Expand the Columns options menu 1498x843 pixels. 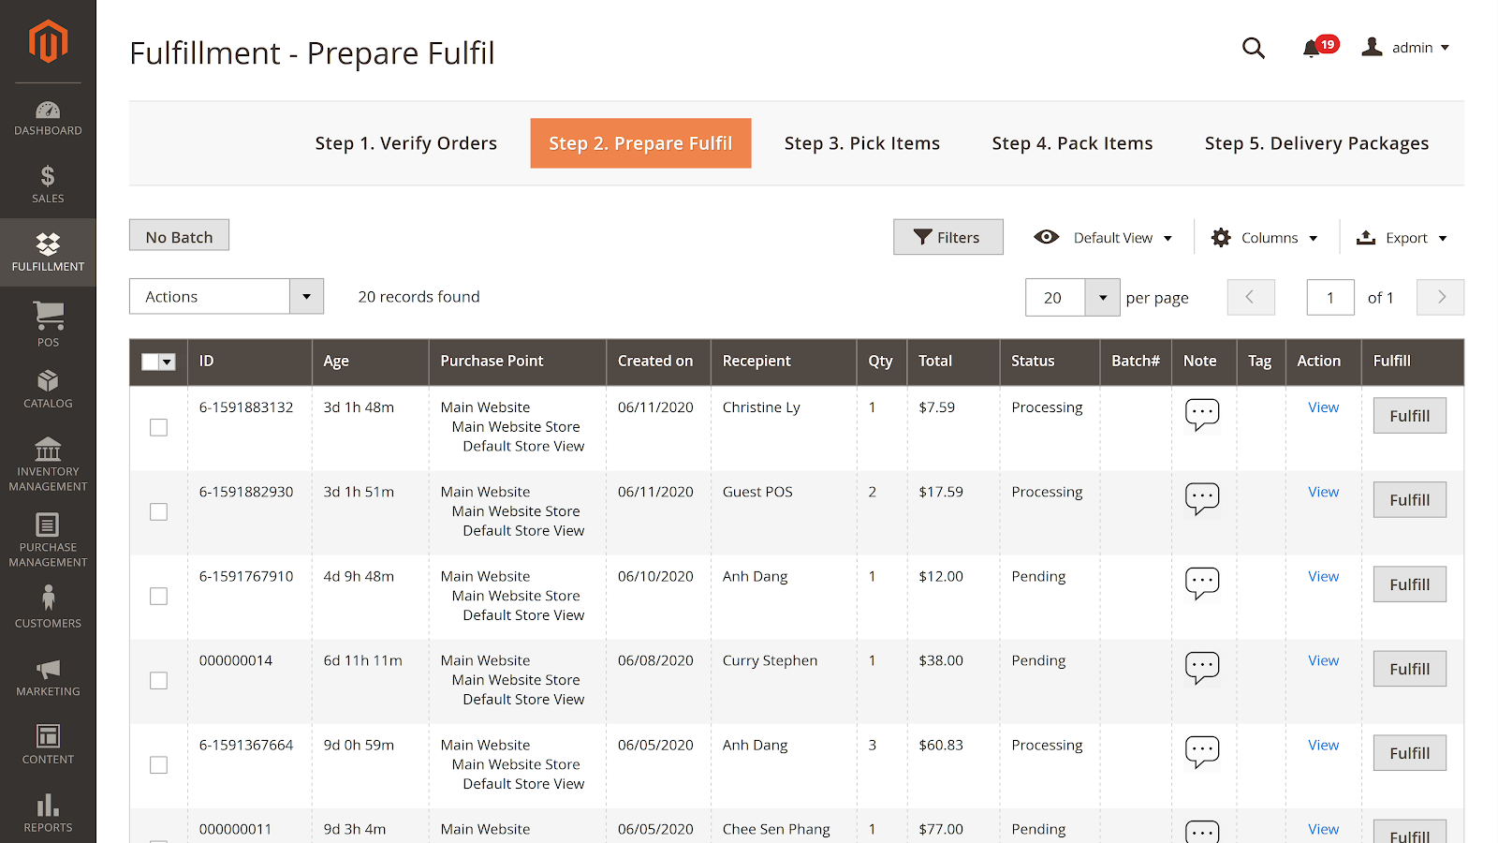pyautogui.click(x=1265, y=238)
